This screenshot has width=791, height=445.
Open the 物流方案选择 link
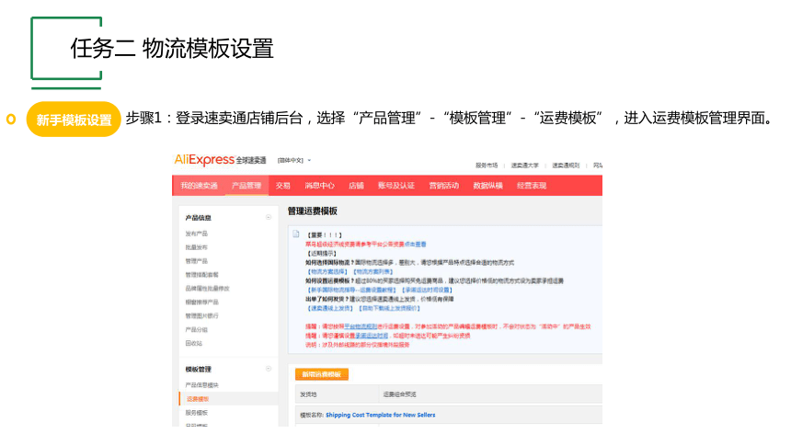click(327, 272)
